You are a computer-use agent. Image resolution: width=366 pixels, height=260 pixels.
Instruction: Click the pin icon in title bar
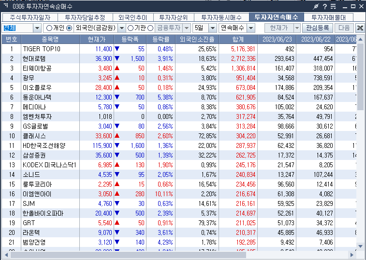point(316,7)
